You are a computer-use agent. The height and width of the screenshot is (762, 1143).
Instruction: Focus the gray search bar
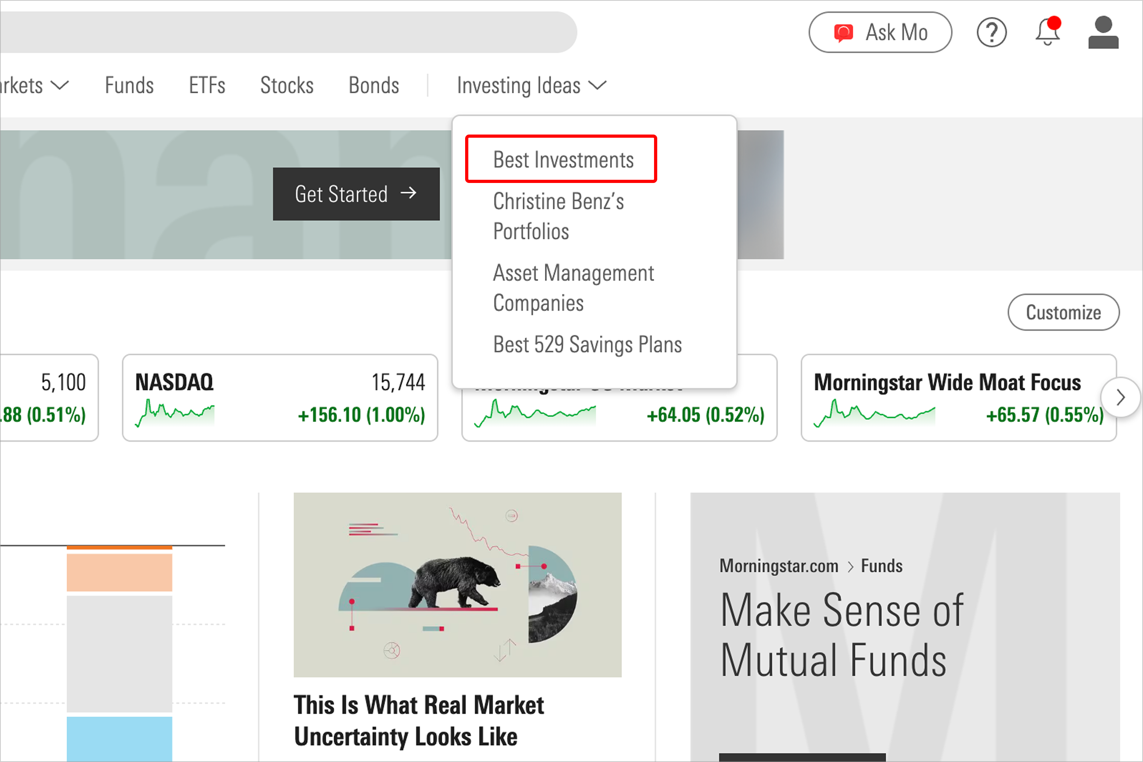[289, 32]
